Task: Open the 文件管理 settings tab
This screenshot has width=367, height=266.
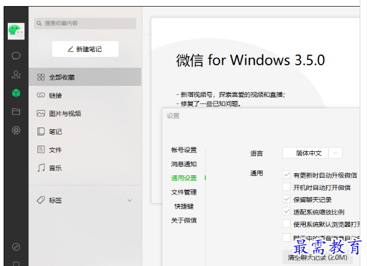Action: pyautogui.click(x=183, y=192)
